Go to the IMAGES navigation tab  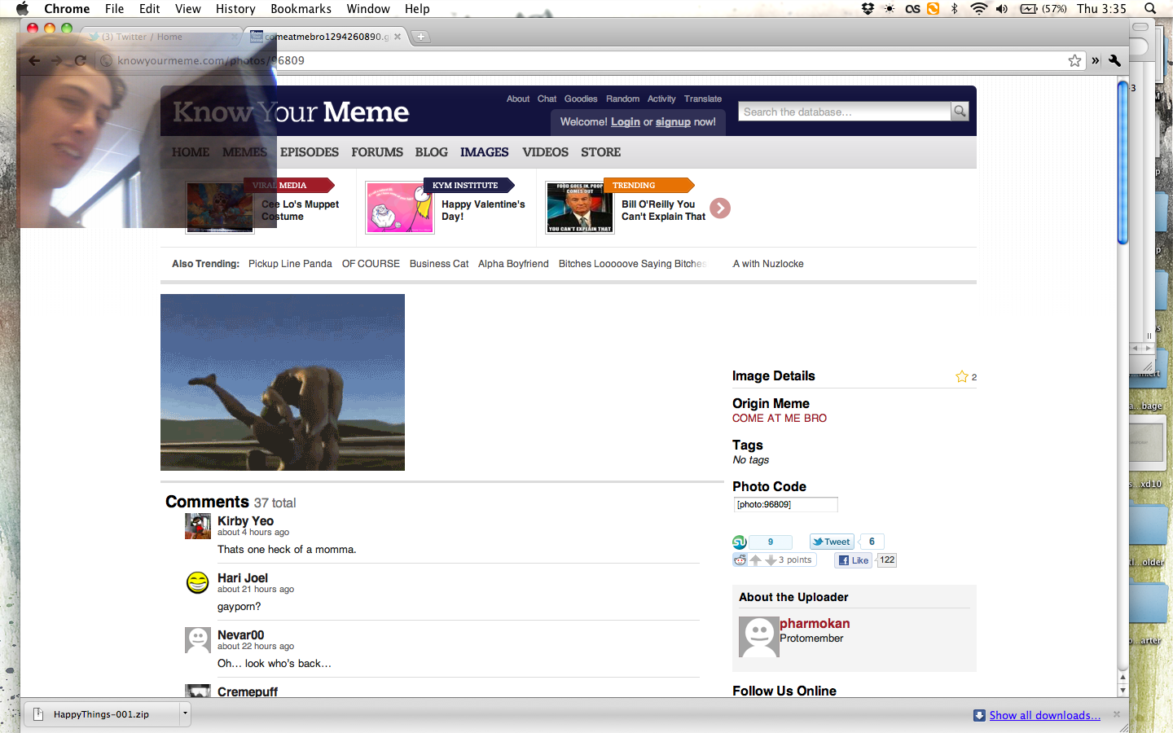pos(484,152)
